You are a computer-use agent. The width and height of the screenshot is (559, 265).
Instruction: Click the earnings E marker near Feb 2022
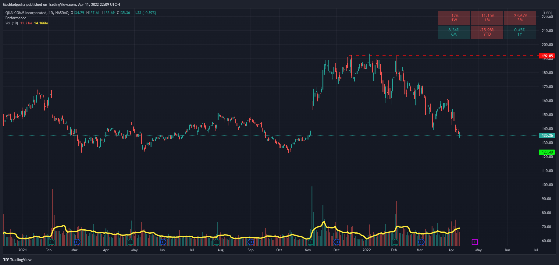pyautogui.click(x=395, y=242)
